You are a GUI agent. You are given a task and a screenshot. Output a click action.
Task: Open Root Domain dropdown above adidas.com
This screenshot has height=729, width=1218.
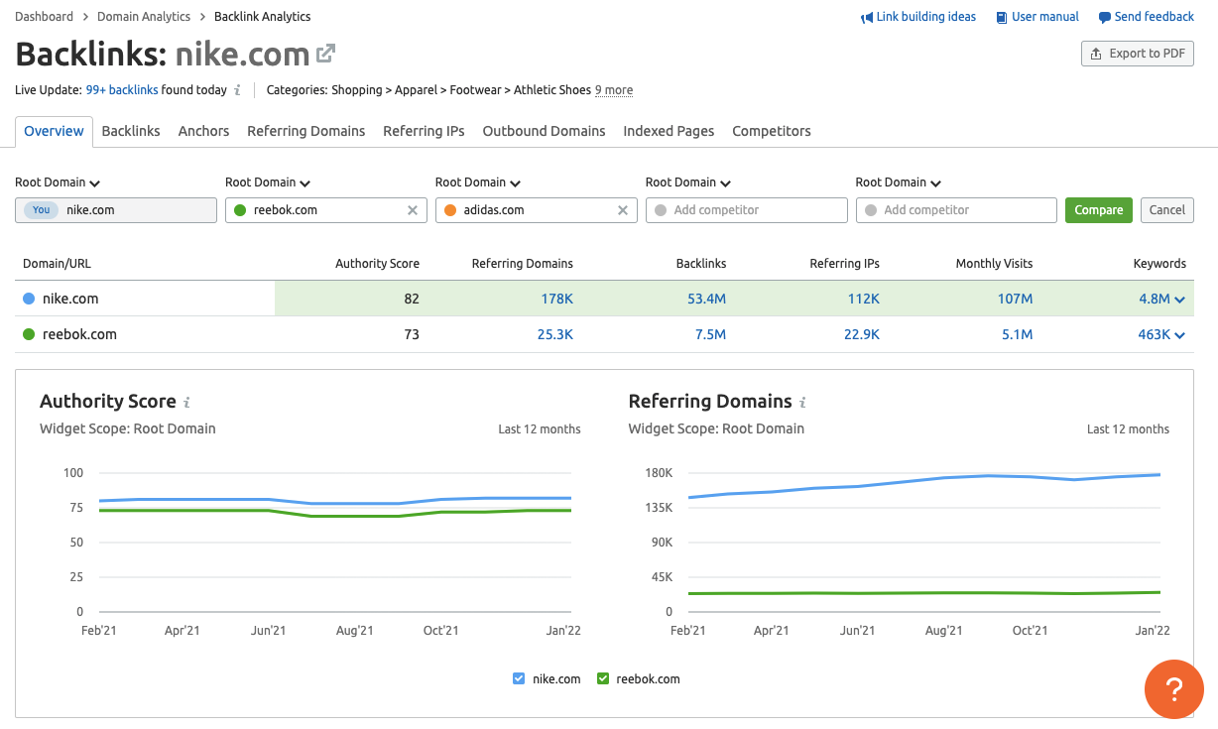[x=478, y=182]
